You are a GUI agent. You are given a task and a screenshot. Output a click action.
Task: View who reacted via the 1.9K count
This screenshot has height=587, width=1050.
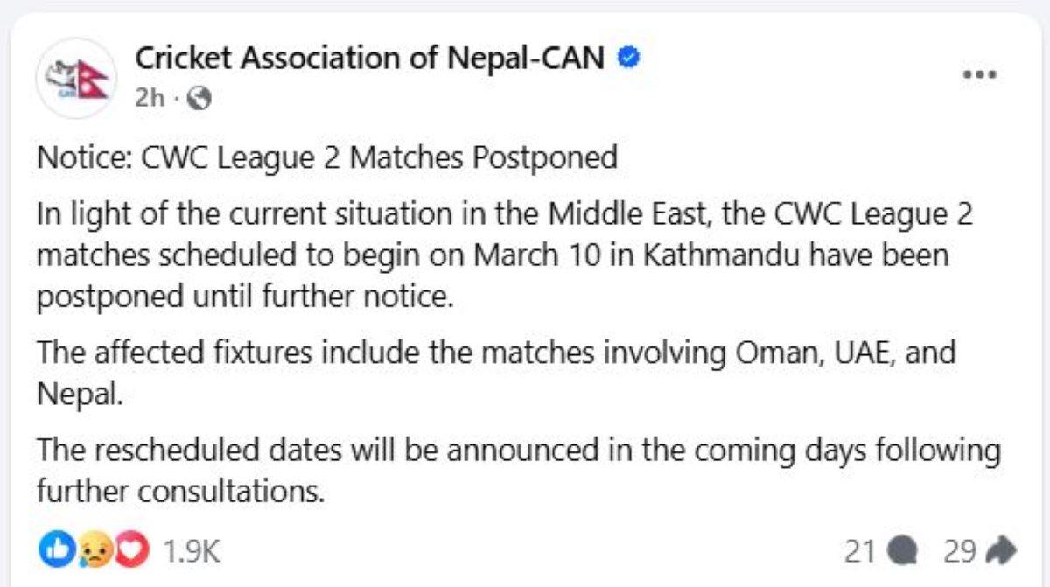point(191,551)
